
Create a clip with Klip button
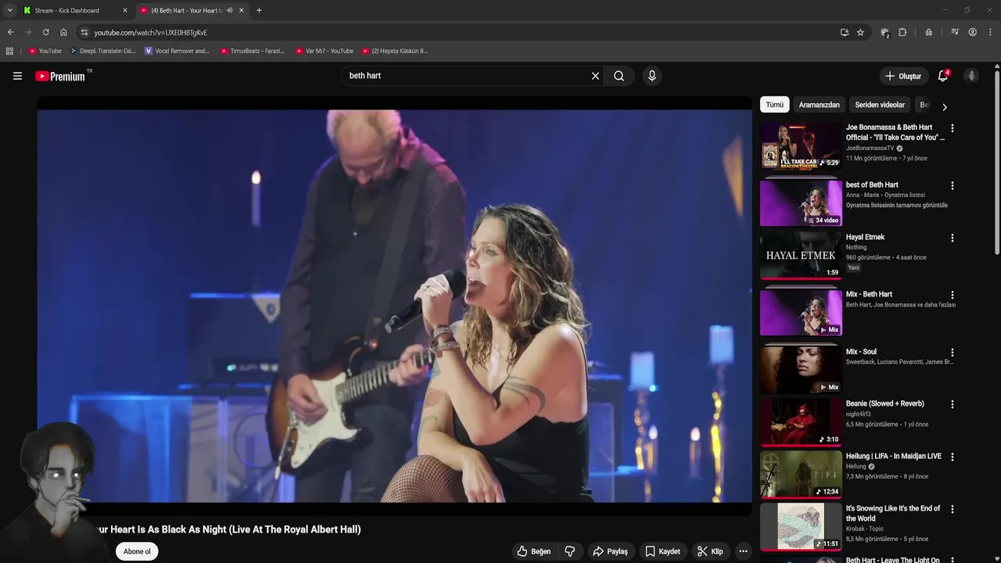(x=710, y=551)
